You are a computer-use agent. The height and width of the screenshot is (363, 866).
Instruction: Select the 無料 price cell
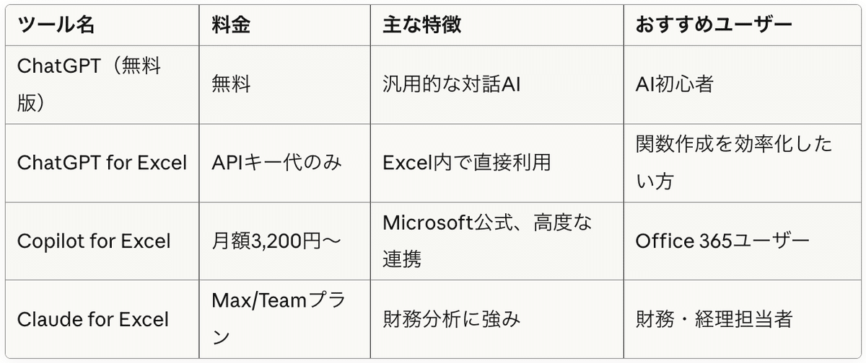[x=231, y=84]
